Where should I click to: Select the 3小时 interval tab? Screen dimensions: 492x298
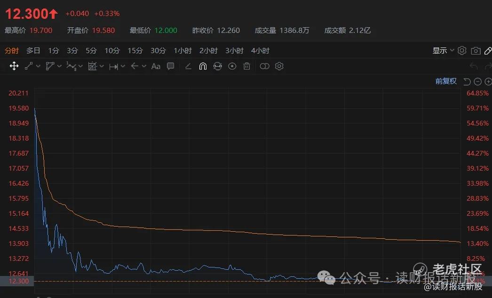[234, 50]
